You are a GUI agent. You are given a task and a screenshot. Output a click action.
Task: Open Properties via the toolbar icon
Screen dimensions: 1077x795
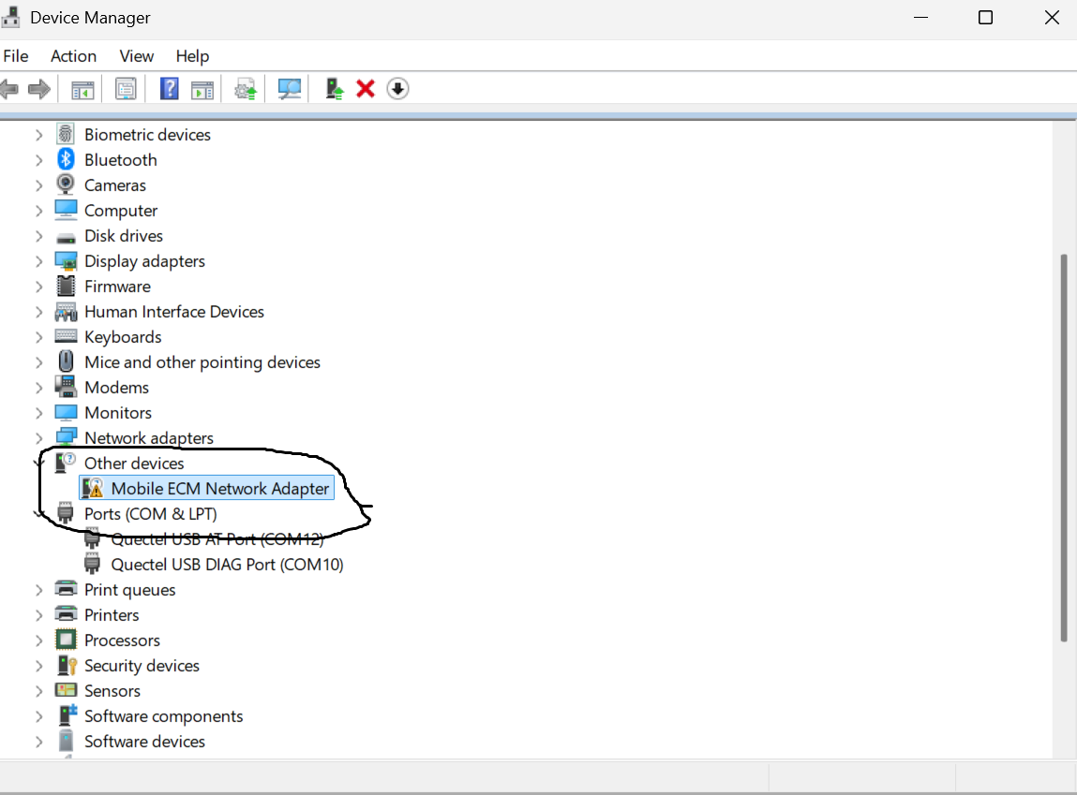point(126,89)
